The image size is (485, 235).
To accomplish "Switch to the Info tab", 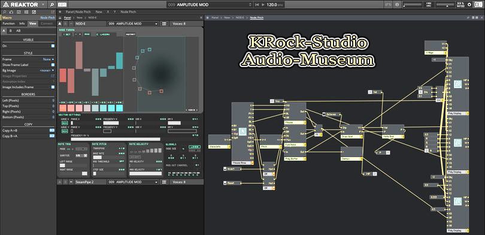I will pyautogui.click(x=22, y=23).
